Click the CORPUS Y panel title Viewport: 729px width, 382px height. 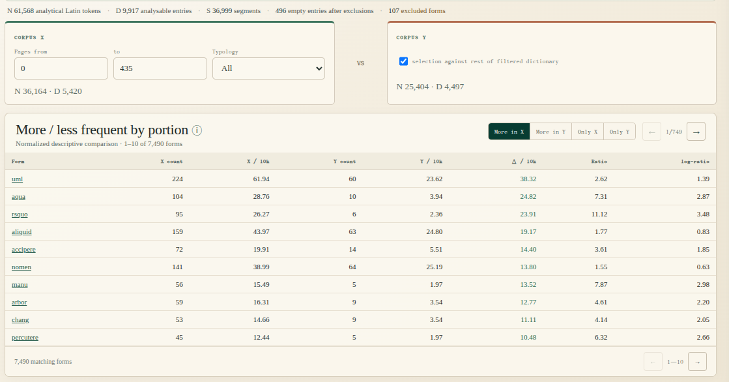tap(411, 37)
